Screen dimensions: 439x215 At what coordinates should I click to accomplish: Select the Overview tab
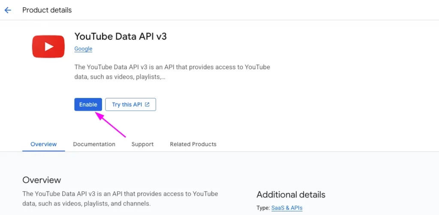pos(43,144)
